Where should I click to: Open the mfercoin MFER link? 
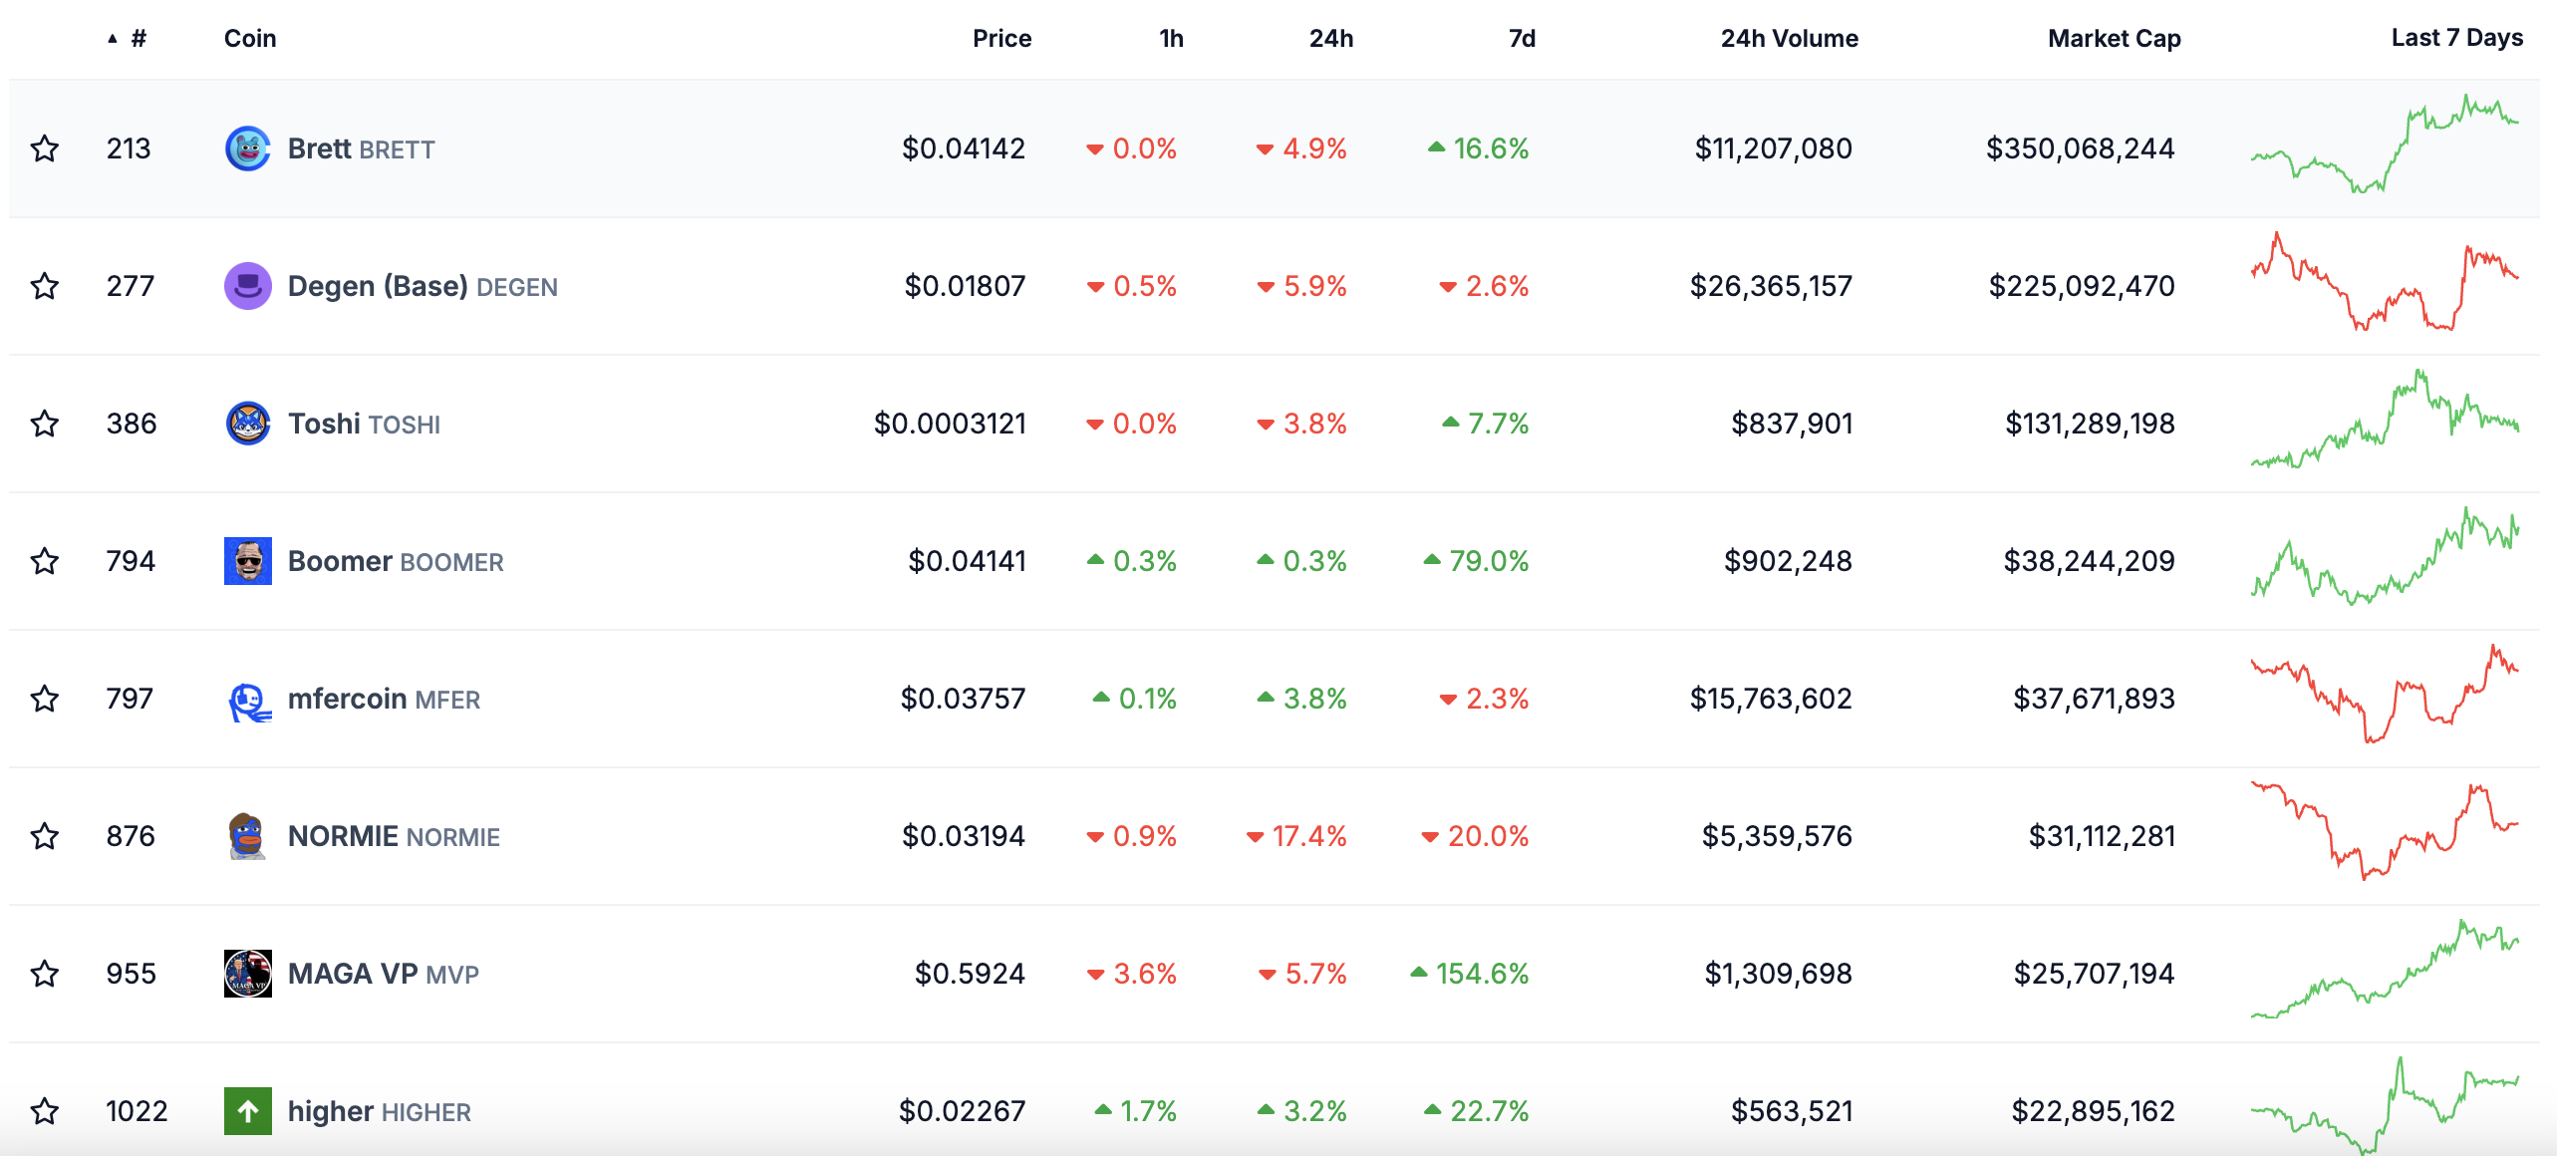[x=384, y=699]
